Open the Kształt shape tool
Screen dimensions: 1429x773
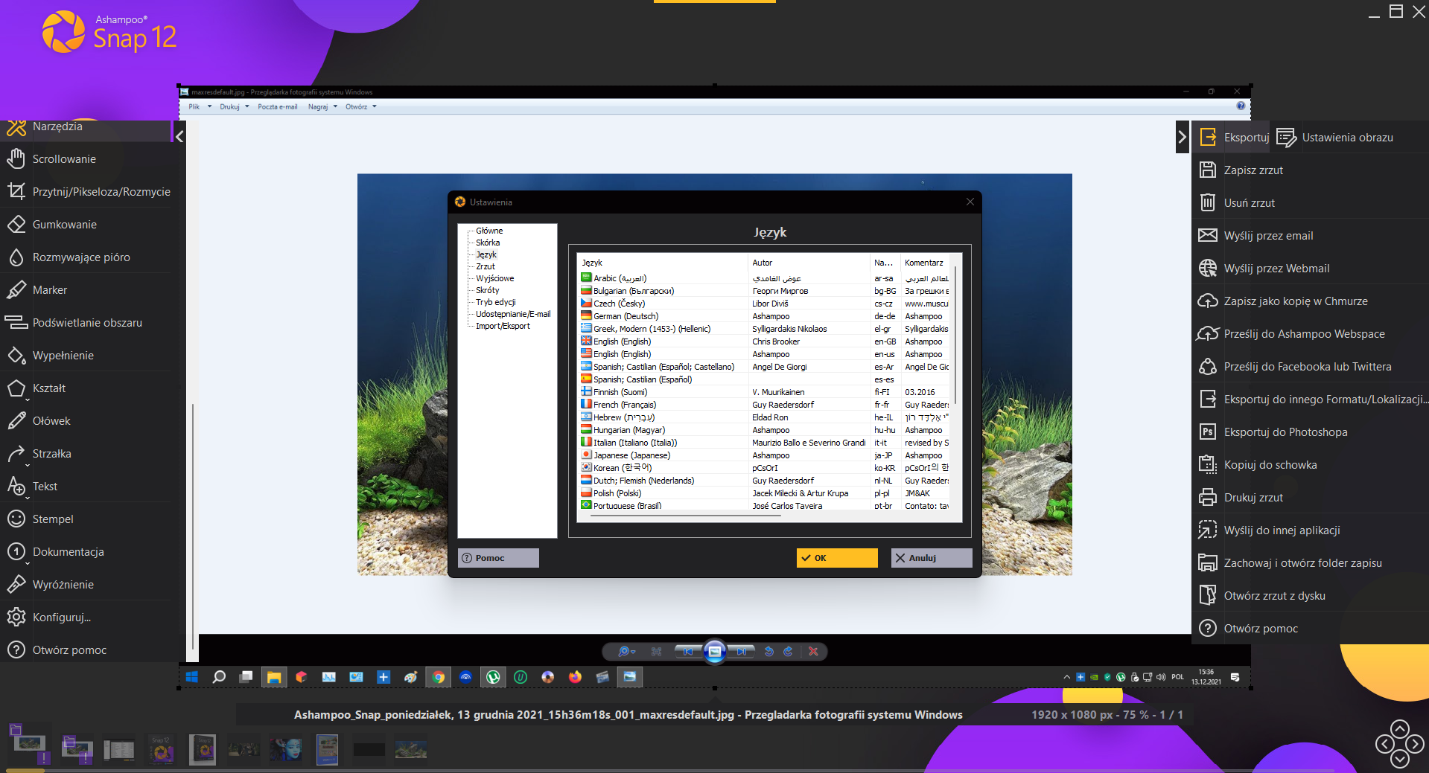click(x=86, y=388)
